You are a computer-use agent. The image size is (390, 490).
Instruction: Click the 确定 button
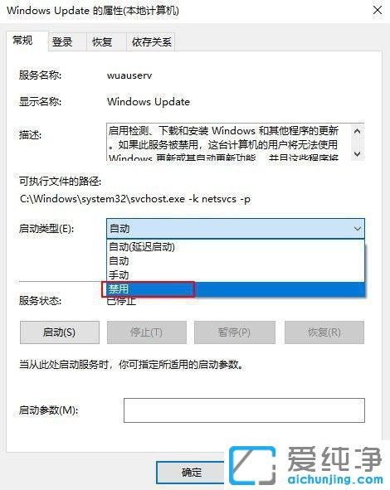click(191, 472)
